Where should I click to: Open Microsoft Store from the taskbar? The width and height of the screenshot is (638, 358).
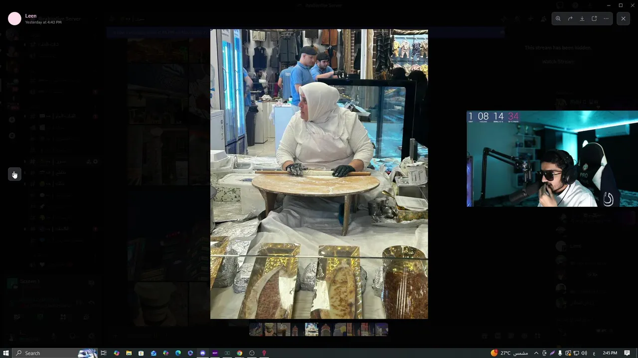pyautogui.click(x=141, y=353)
